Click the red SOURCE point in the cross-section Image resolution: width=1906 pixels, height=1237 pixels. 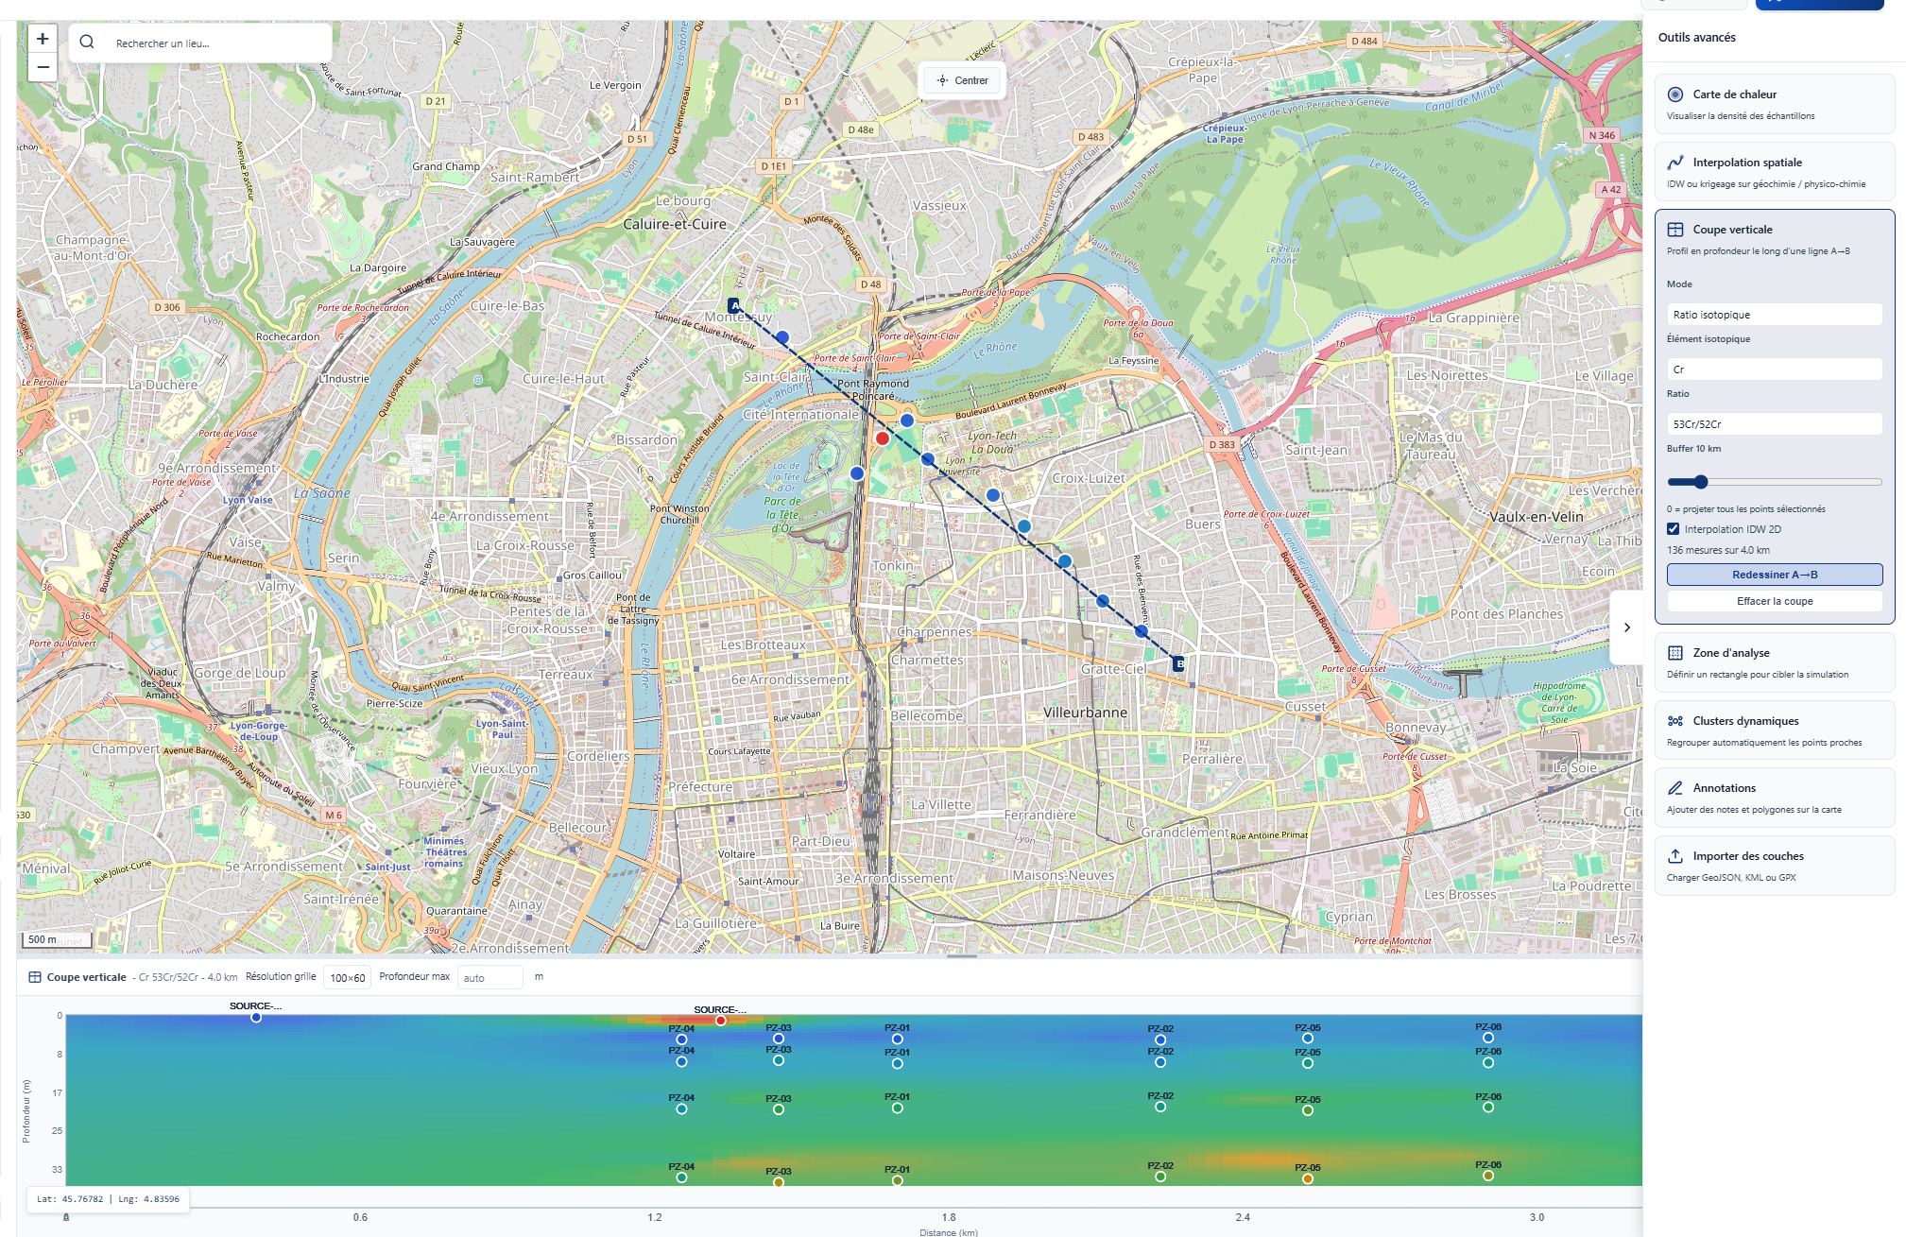tap(721, 1021)
